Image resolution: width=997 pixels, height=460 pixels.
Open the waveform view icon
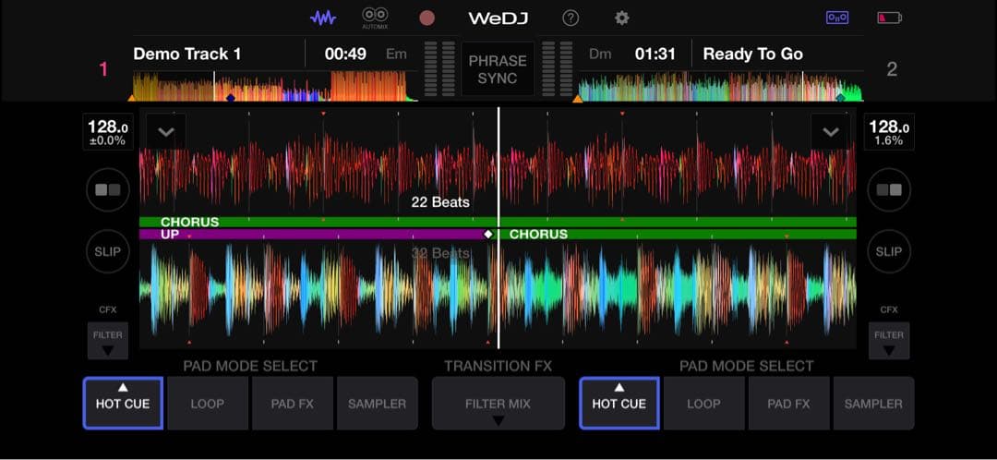click(x=323, y=18)
